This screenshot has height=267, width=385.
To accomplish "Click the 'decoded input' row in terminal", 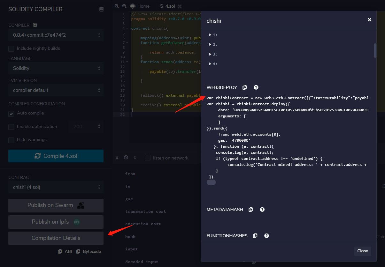I will click(x=142, y=262).
